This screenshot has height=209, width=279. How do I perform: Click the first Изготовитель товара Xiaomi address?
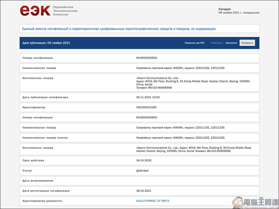[193, 83]
